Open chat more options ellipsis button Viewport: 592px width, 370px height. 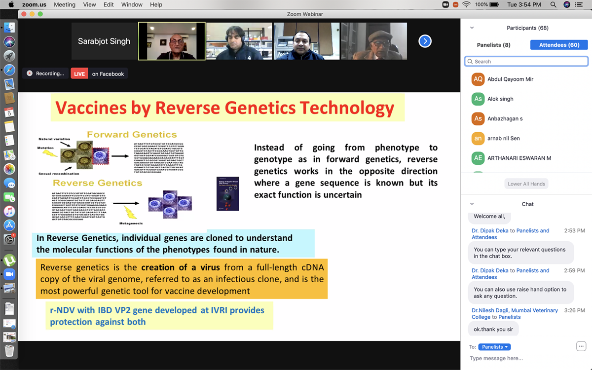(x=581, y=346)
